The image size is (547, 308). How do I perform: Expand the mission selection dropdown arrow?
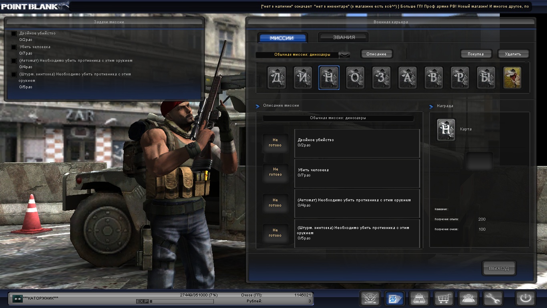click(344, 55)
